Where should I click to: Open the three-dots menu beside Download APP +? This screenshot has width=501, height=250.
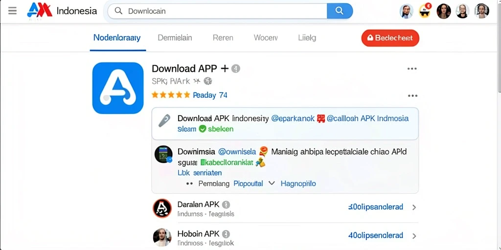click(412, 68)
